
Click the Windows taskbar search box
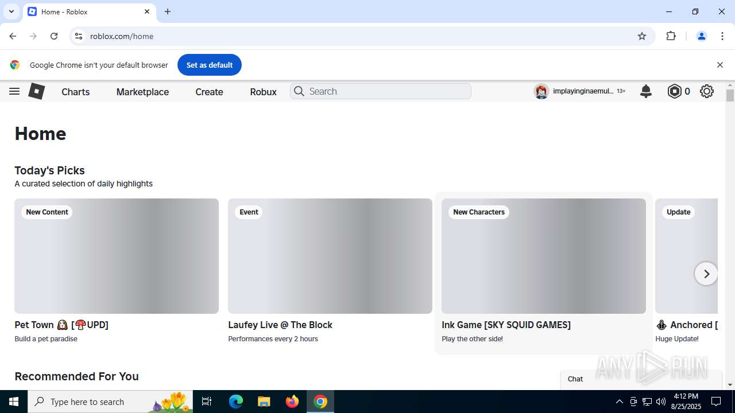tap(111, 402)
